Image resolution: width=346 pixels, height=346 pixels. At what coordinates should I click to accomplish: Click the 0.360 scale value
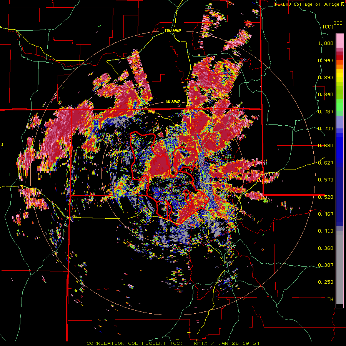pyautogui.click(x=326, y=248)
